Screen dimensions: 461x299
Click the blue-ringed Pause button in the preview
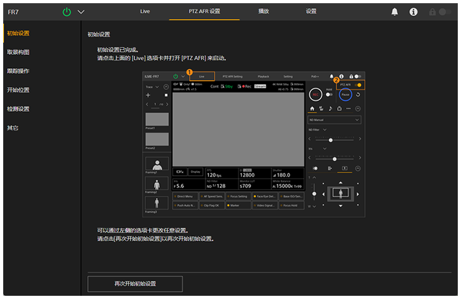344,94
